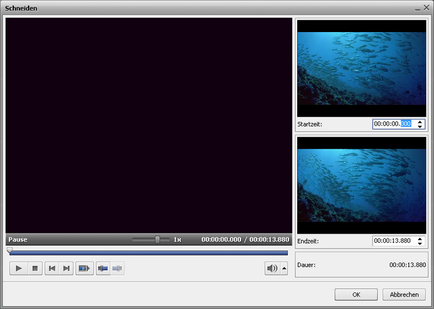Jump to the previous frame
The image size is (434, 309).
(52, 268)
